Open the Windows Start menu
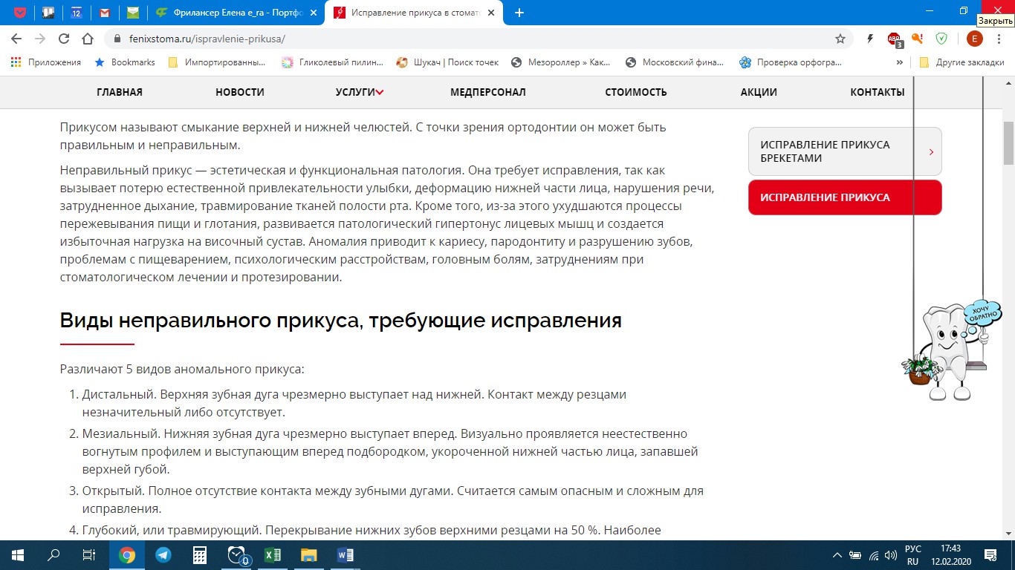Viewport: 1015px width, 570px height. [x=17, y=554]
